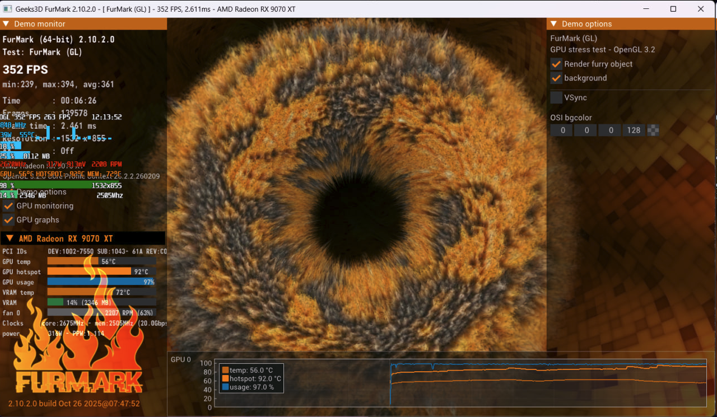
Task: Click the PCI IDs DEV:1002-7550 row
Action: click(85, 251)
